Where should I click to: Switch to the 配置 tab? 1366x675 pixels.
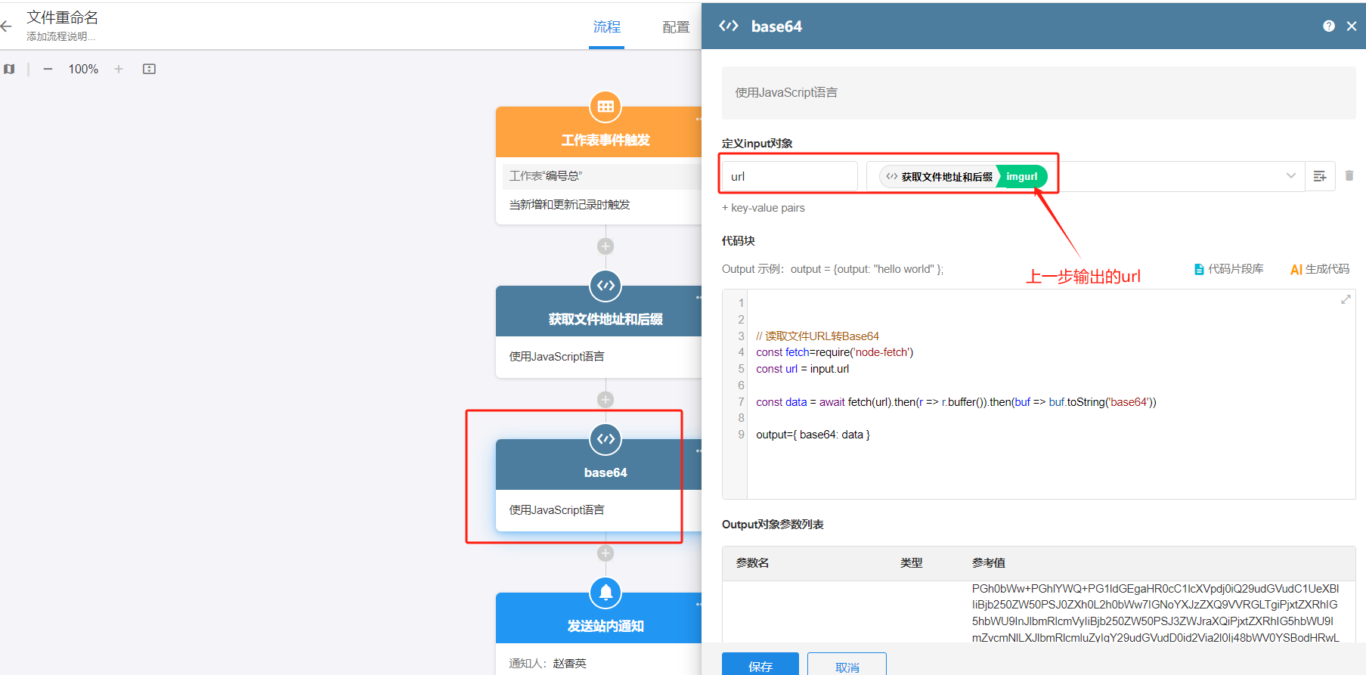pyautogui.click(x=676, y=27)
